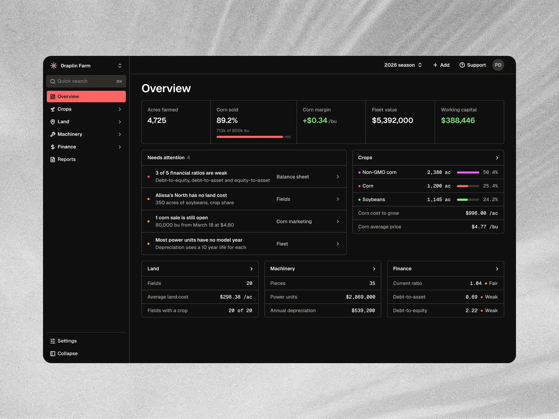
Task: Click the Collapse sidebar panel icon
Action: 53,354
